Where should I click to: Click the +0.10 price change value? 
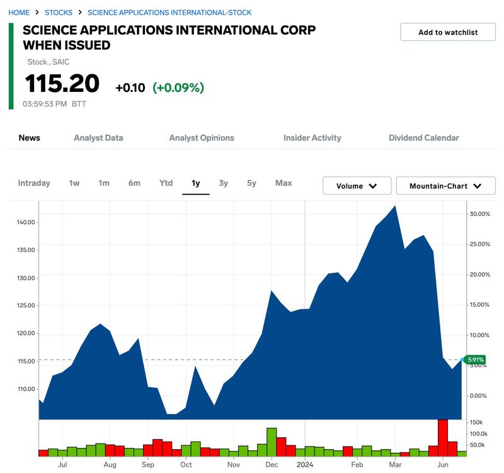(130, 88)
